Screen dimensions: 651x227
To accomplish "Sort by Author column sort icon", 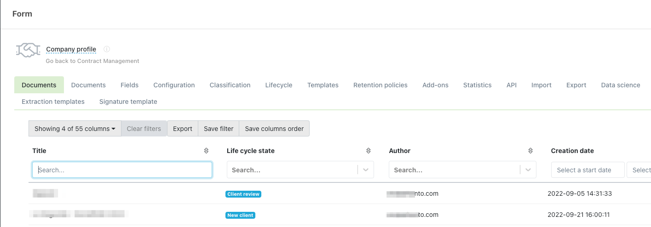I will [x=530, y=151].
